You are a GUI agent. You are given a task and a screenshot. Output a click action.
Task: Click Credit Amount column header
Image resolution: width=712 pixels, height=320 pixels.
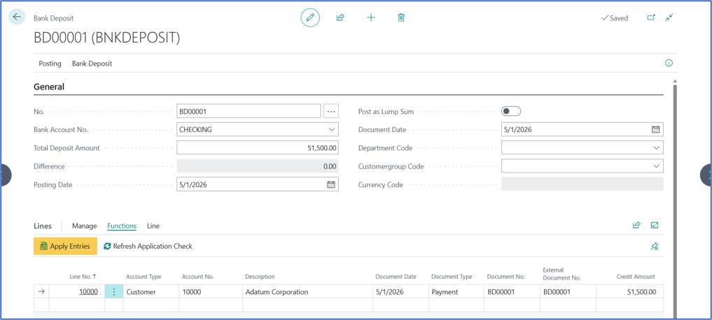click(636, 277)
